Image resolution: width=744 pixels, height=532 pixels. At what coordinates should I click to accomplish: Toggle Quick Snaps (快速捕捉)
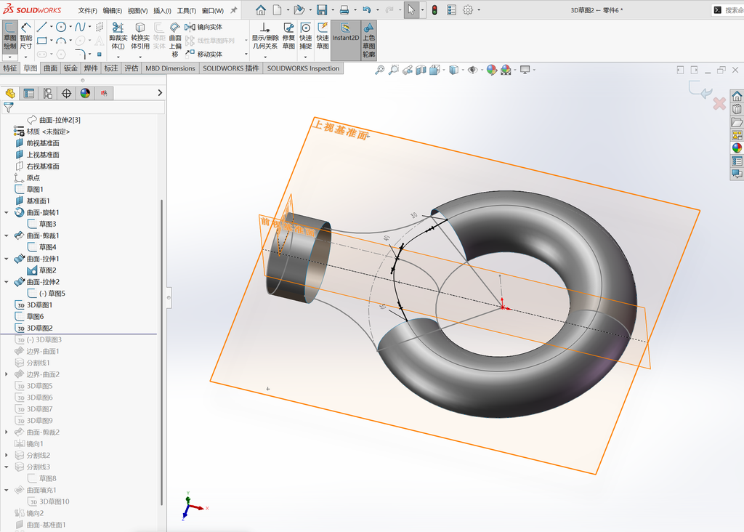click(x=306, y=36)
